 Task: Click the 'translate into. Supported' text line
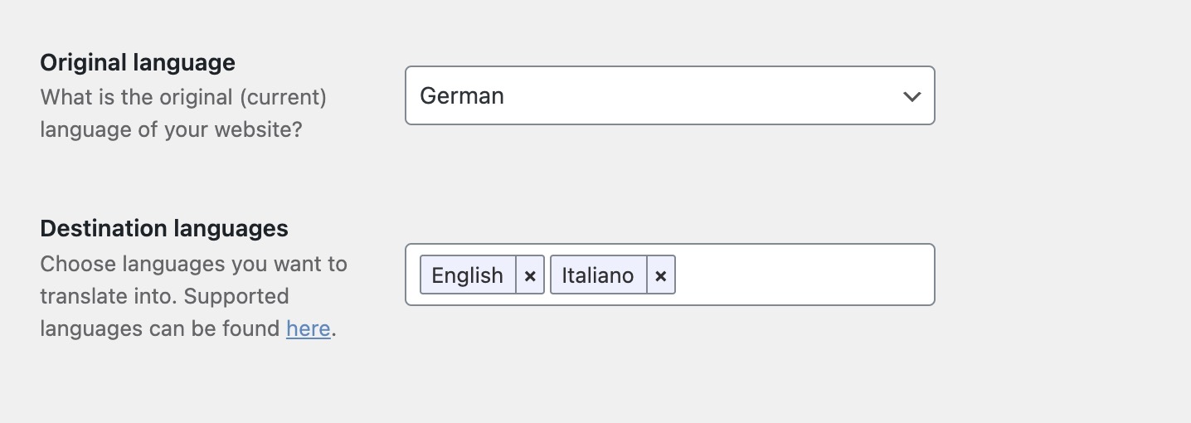(x=164, y=296)
